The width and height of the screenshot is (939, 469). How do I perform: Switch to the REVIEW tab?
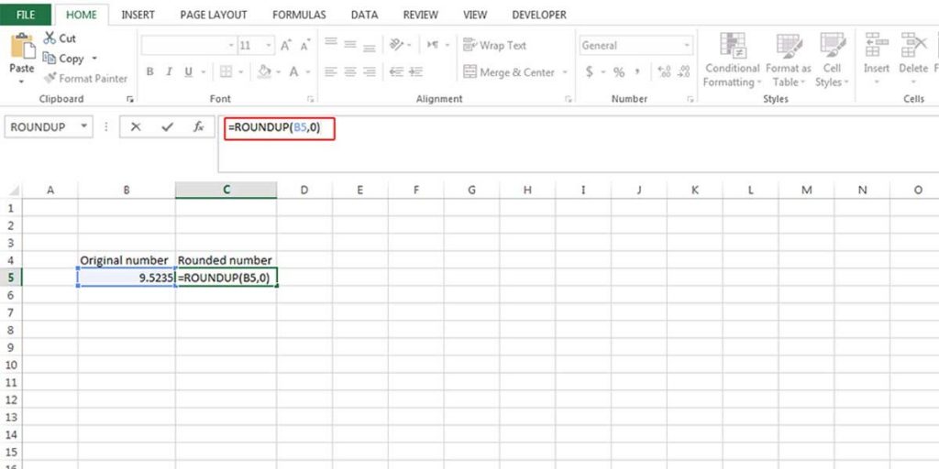pos(420,15)
